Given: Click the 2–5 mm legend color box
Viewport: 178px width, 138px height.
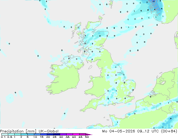Looking at the screenshot, I should (24, 134).
